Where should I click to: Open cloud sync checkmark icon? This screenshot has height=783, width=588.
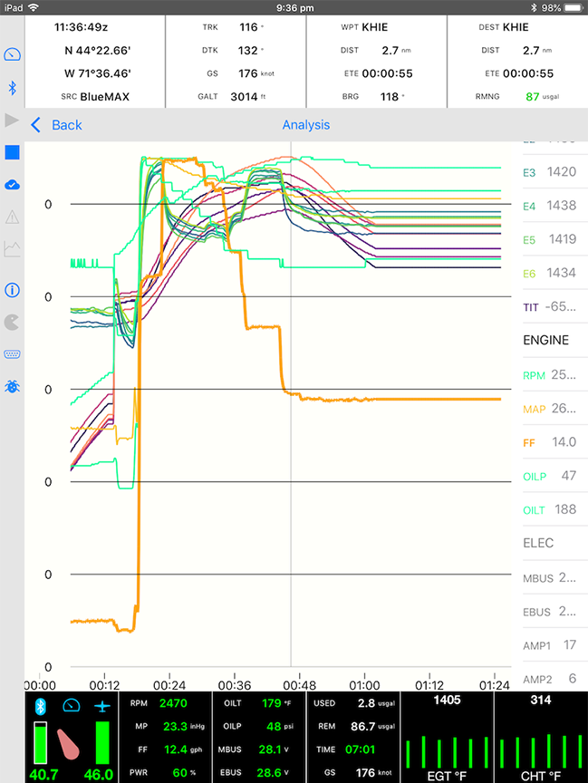pyautogui.click(x=13, y=185)
